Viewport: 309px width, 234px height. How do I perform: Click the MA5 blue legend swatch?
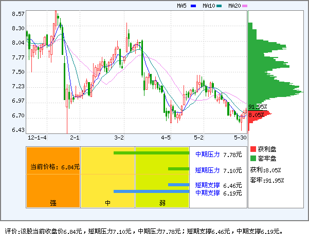pos(193,6)
